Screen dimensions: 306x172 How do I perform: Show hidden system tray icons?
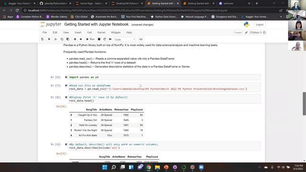(259, 167)
